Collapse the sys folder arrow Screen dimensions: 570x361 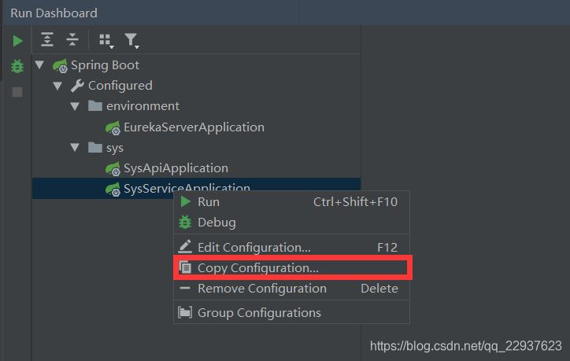click(75, 147)
